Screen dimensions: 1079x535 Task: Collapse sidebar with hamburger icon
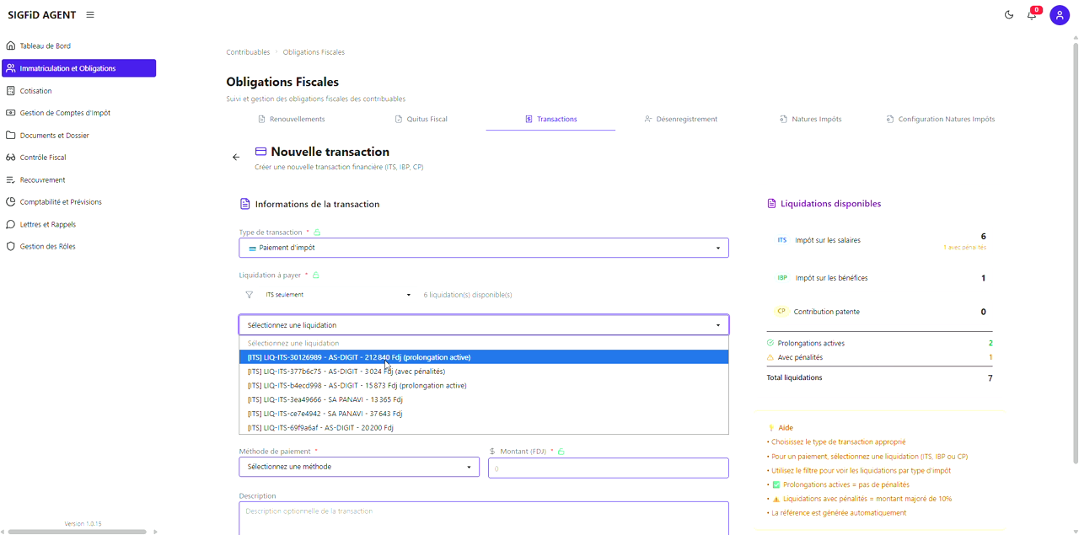point(90,15)
